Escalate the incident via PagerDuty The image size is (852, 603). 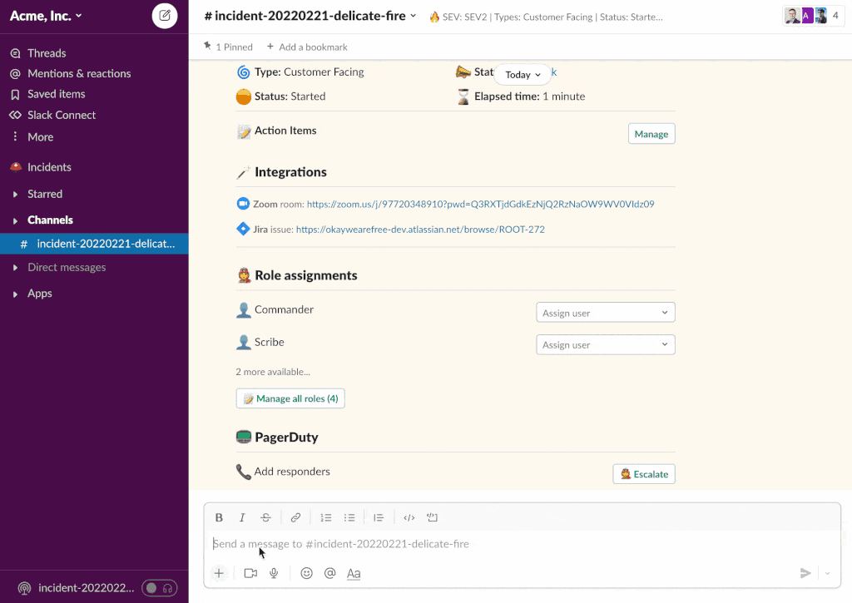pos(643,473)
